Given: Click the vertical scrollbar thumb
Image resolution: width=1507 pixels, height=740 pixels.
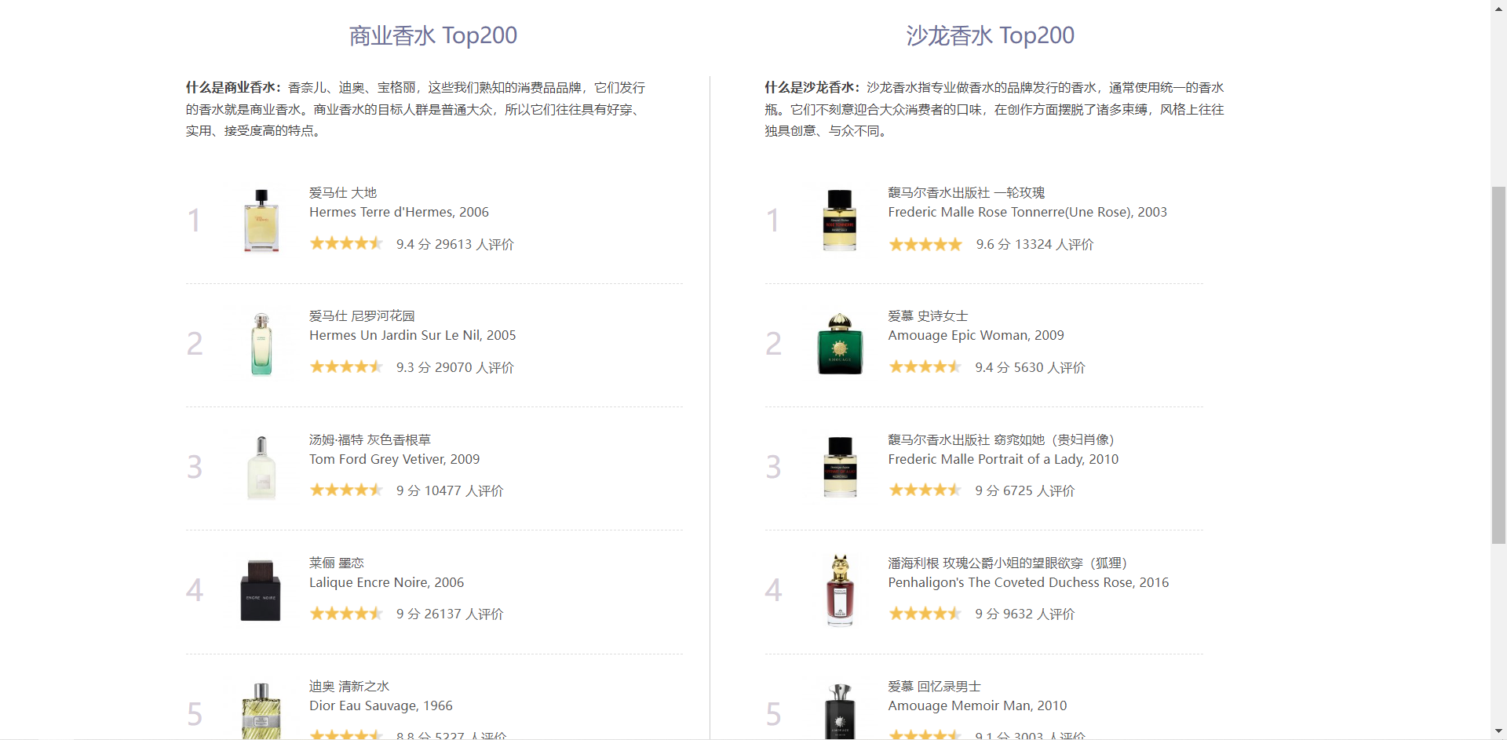Looking at the screenshot, I should point(1498,365).
